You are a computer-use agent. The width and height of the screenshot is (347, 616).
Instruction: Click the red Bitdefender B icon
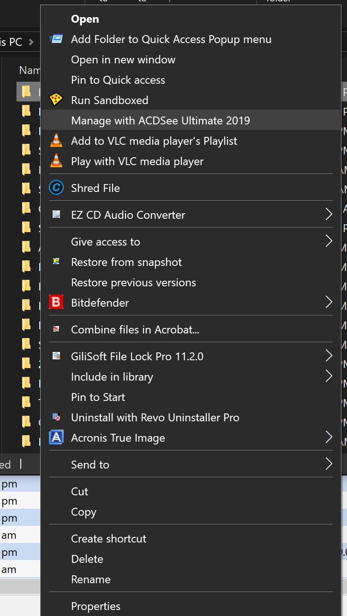point(55,302)
